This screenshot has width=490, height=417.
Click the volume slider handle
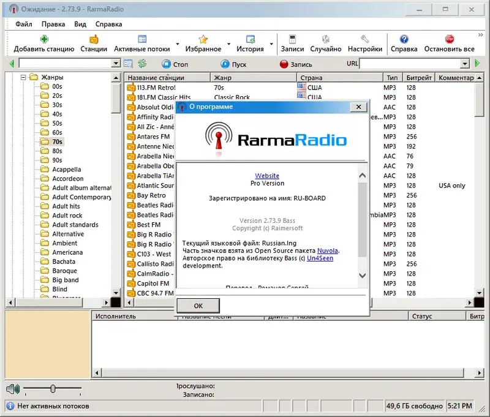(53, 388)
